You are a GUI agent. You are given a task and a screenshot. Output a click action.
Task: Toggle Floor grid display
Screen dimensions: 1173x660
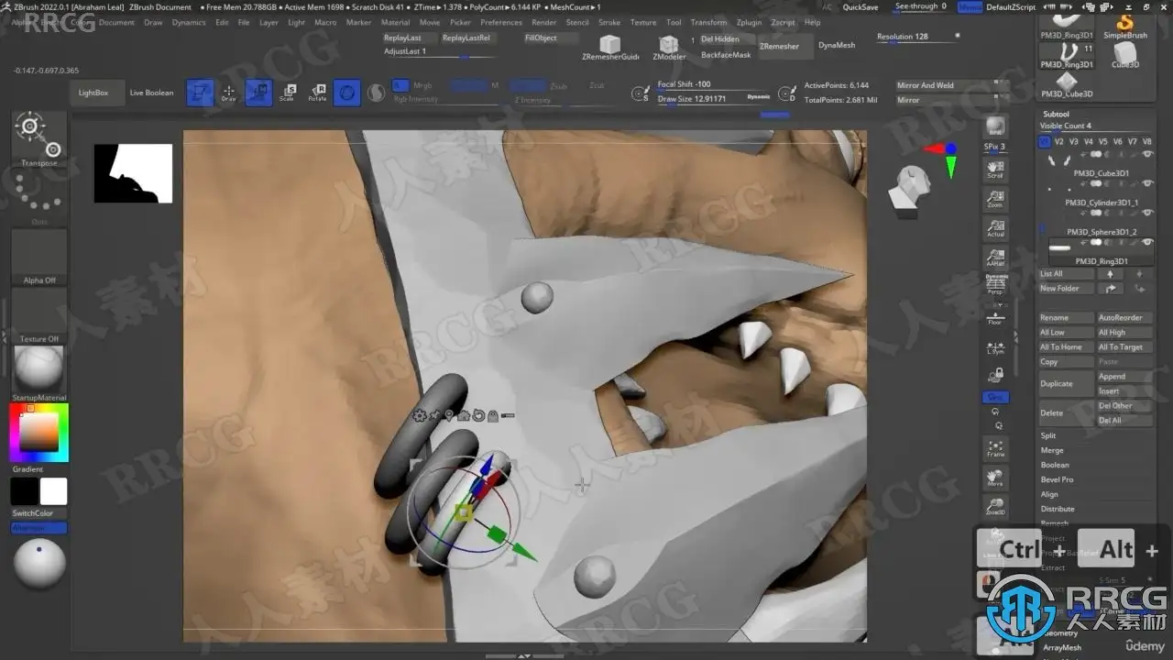(995, 316)
